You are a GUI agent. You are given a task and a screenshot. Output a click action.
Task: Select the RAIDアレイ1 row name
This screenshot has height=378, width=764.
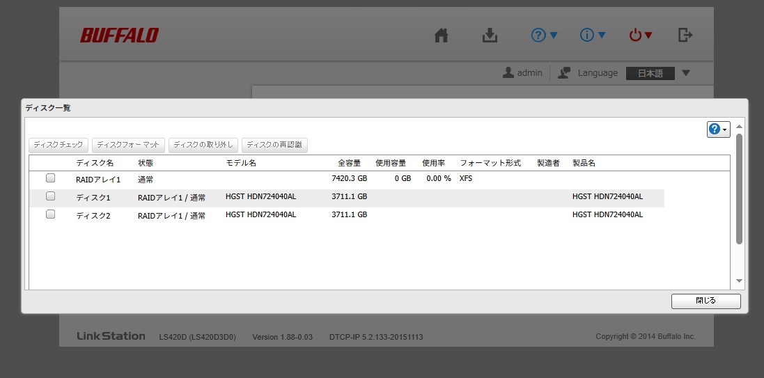(x=98, y=180)
